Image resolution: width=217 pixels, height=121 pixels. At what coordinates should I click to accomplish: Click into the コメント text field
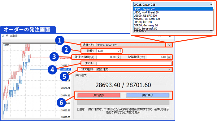(x=134, y=63)
